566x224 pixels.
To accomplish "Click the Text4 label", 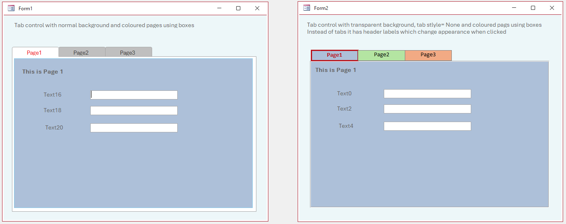I will pyautogui.click(x=346, y=126).
